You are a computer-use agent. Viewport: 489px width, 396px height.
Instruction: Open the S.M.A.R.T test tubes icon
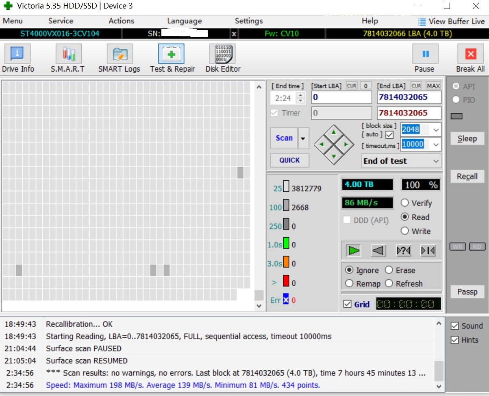coord(68,54)
